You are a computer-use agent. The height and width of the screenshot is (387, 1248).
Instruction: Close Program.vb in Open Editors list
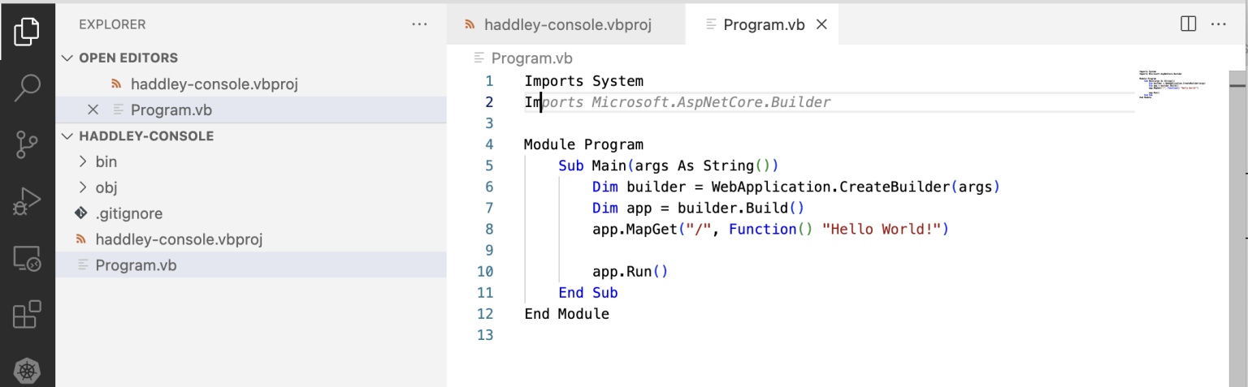click(x=93, y=110)
